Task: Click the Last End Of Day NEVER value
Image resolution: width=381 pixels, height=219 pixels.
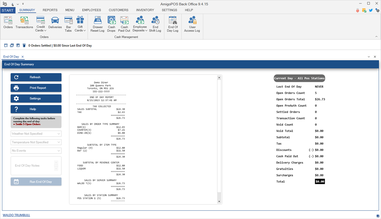Action: coord(319,87)
